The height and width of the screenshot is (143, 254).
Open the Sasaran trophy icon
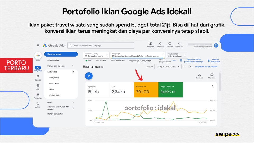pos(38,77)
